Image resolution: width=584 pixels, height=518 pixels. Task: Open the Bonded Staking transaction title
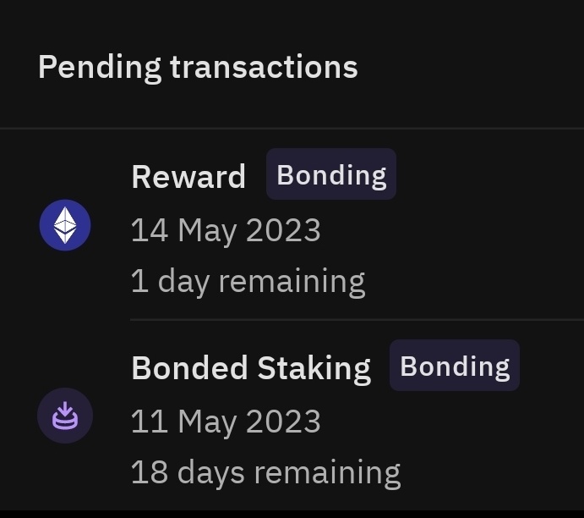tap(251, 368)
